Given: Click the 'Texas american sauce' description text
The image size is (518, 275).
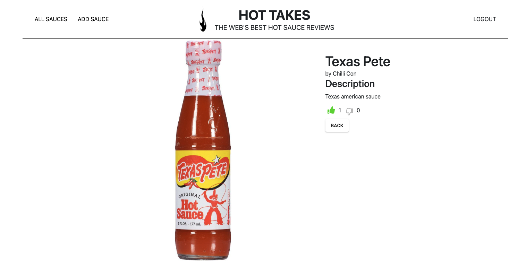Looking at the screenshot, I should pos(353,96).
